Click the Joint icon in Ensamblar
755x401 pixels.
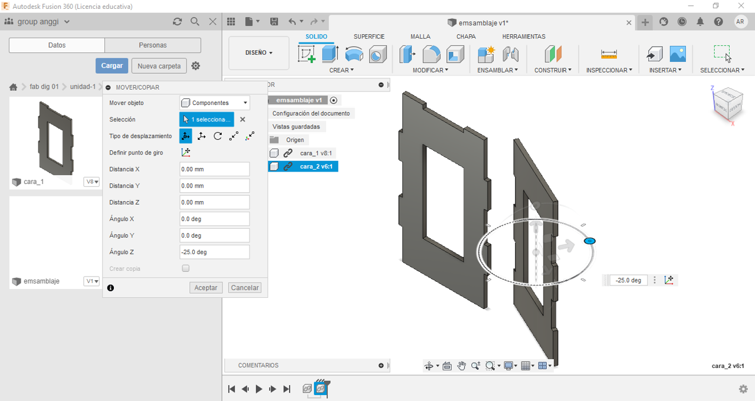510,54
